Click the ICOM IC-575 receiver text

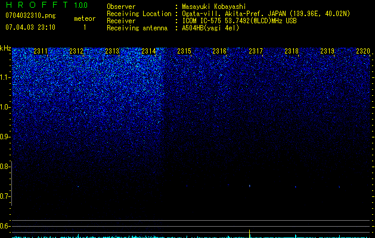pyautogui.click(x=239, y=21)
